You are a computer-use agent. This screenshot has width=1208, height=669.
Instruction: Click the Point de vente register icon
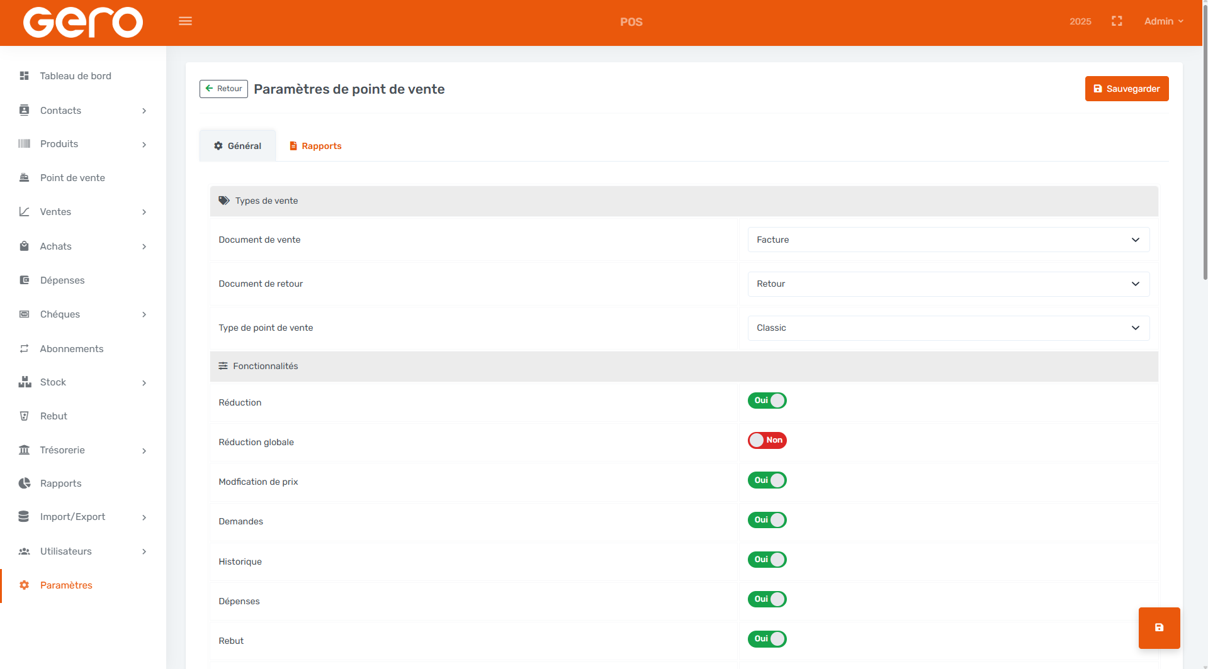tap(25, 178)
